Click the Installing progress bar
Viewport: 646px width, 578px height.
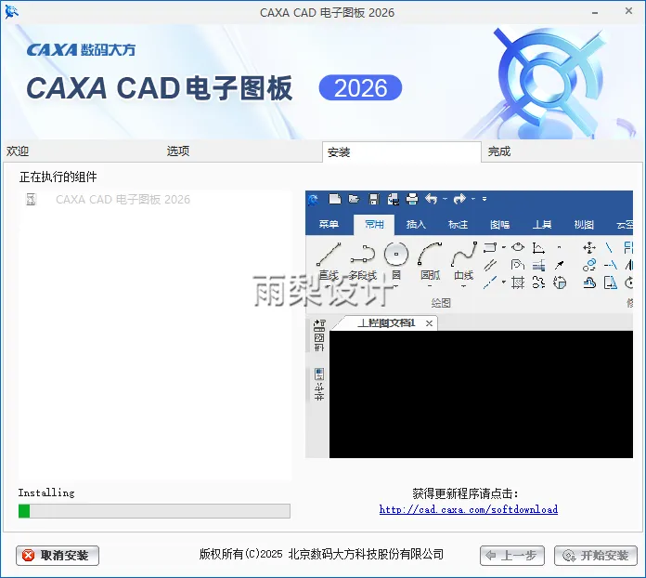pyautogui.click(x=154, y=511)
